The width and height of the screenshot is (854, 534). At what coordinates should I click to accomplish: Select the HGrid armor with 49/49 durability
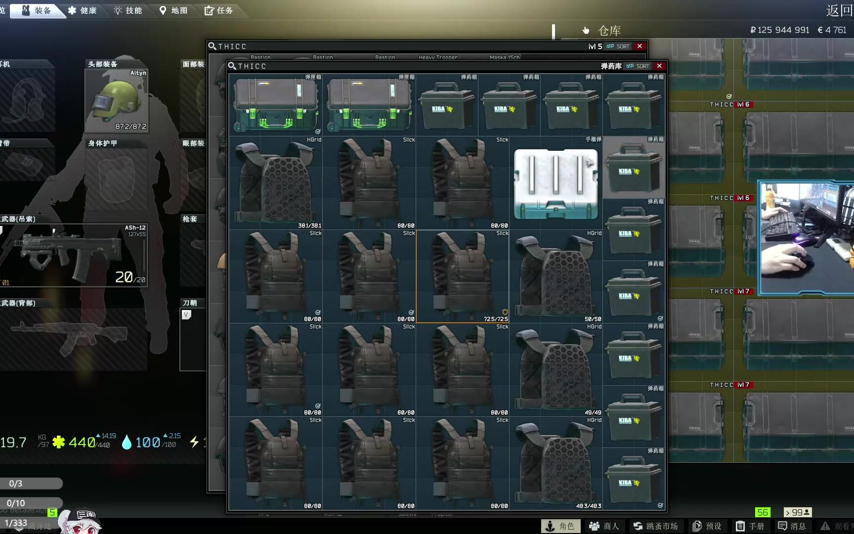tap(556, 370)
